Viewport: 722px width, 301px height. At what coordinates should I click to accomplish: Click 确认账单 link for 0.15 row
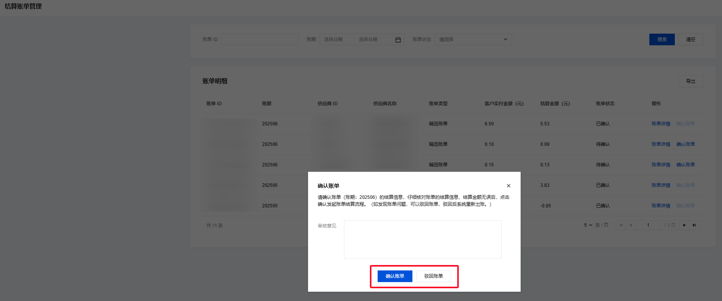tap(685, 165)
